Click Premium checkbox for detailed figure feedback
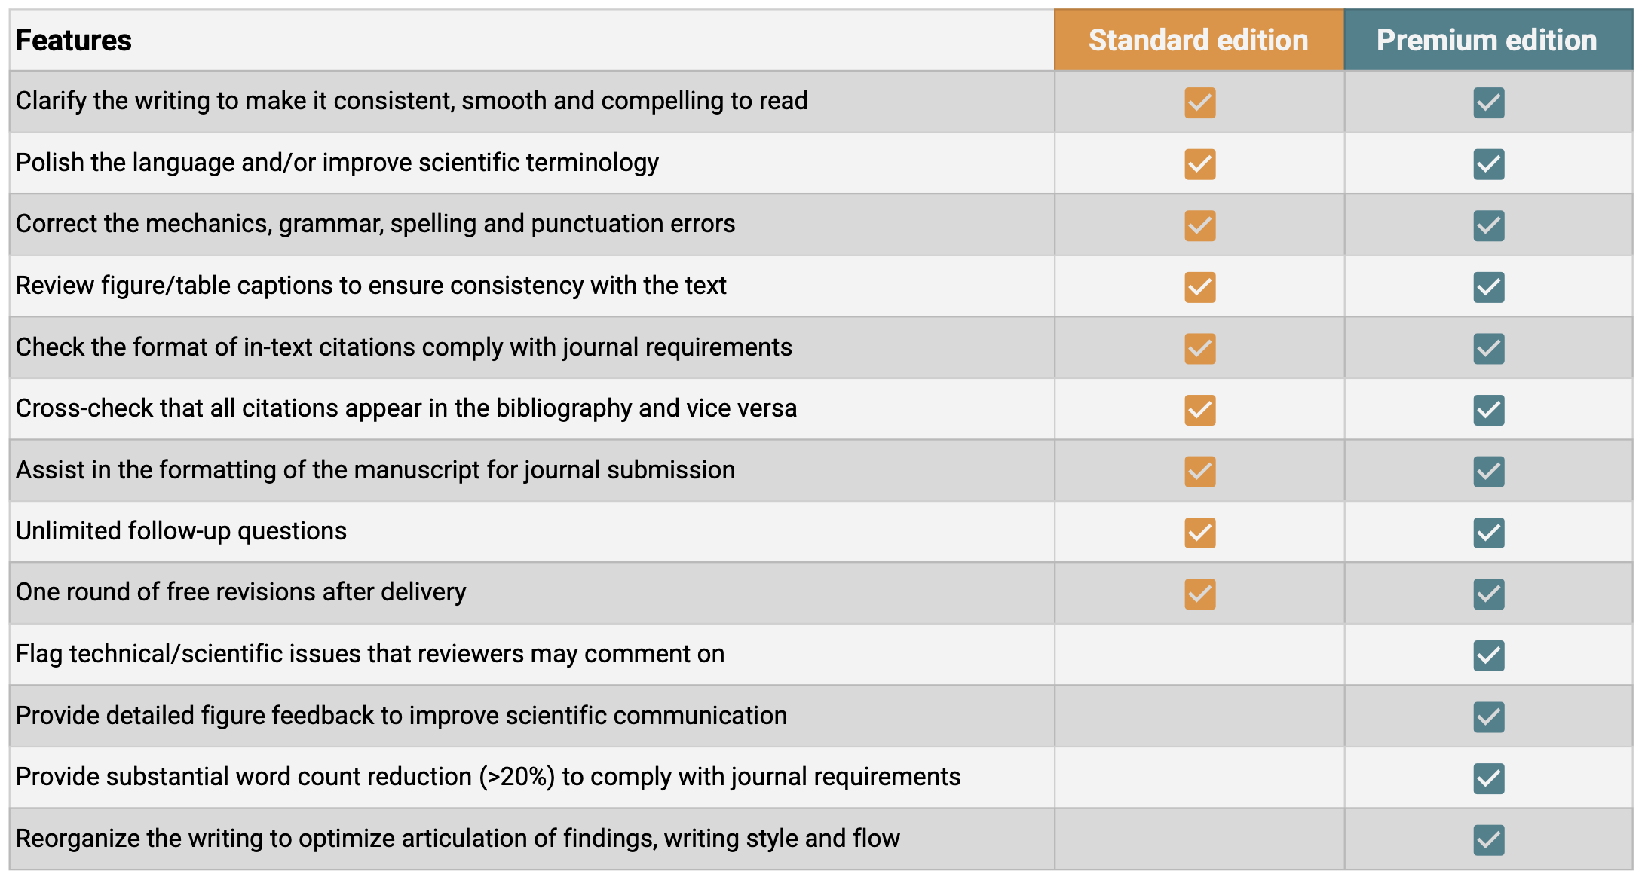Image resolution: width=1645 pixels, height=880 pixels. coord(1488,717)
